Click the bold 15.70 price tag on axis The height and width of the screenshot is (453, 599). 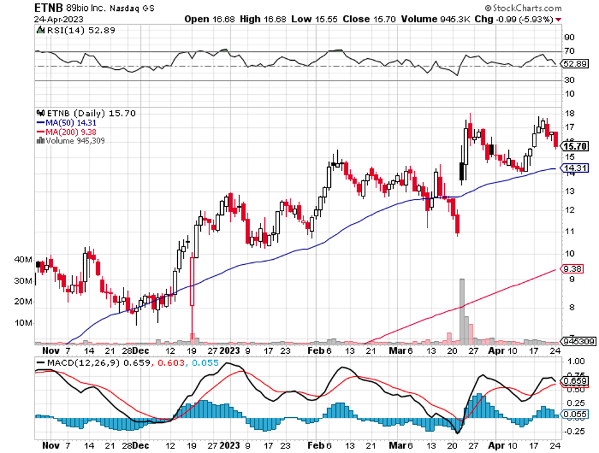coord(575,147)
